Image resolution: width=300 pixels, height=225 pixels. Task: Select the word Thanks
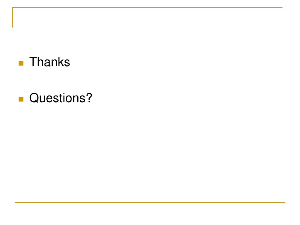(50, 62)
